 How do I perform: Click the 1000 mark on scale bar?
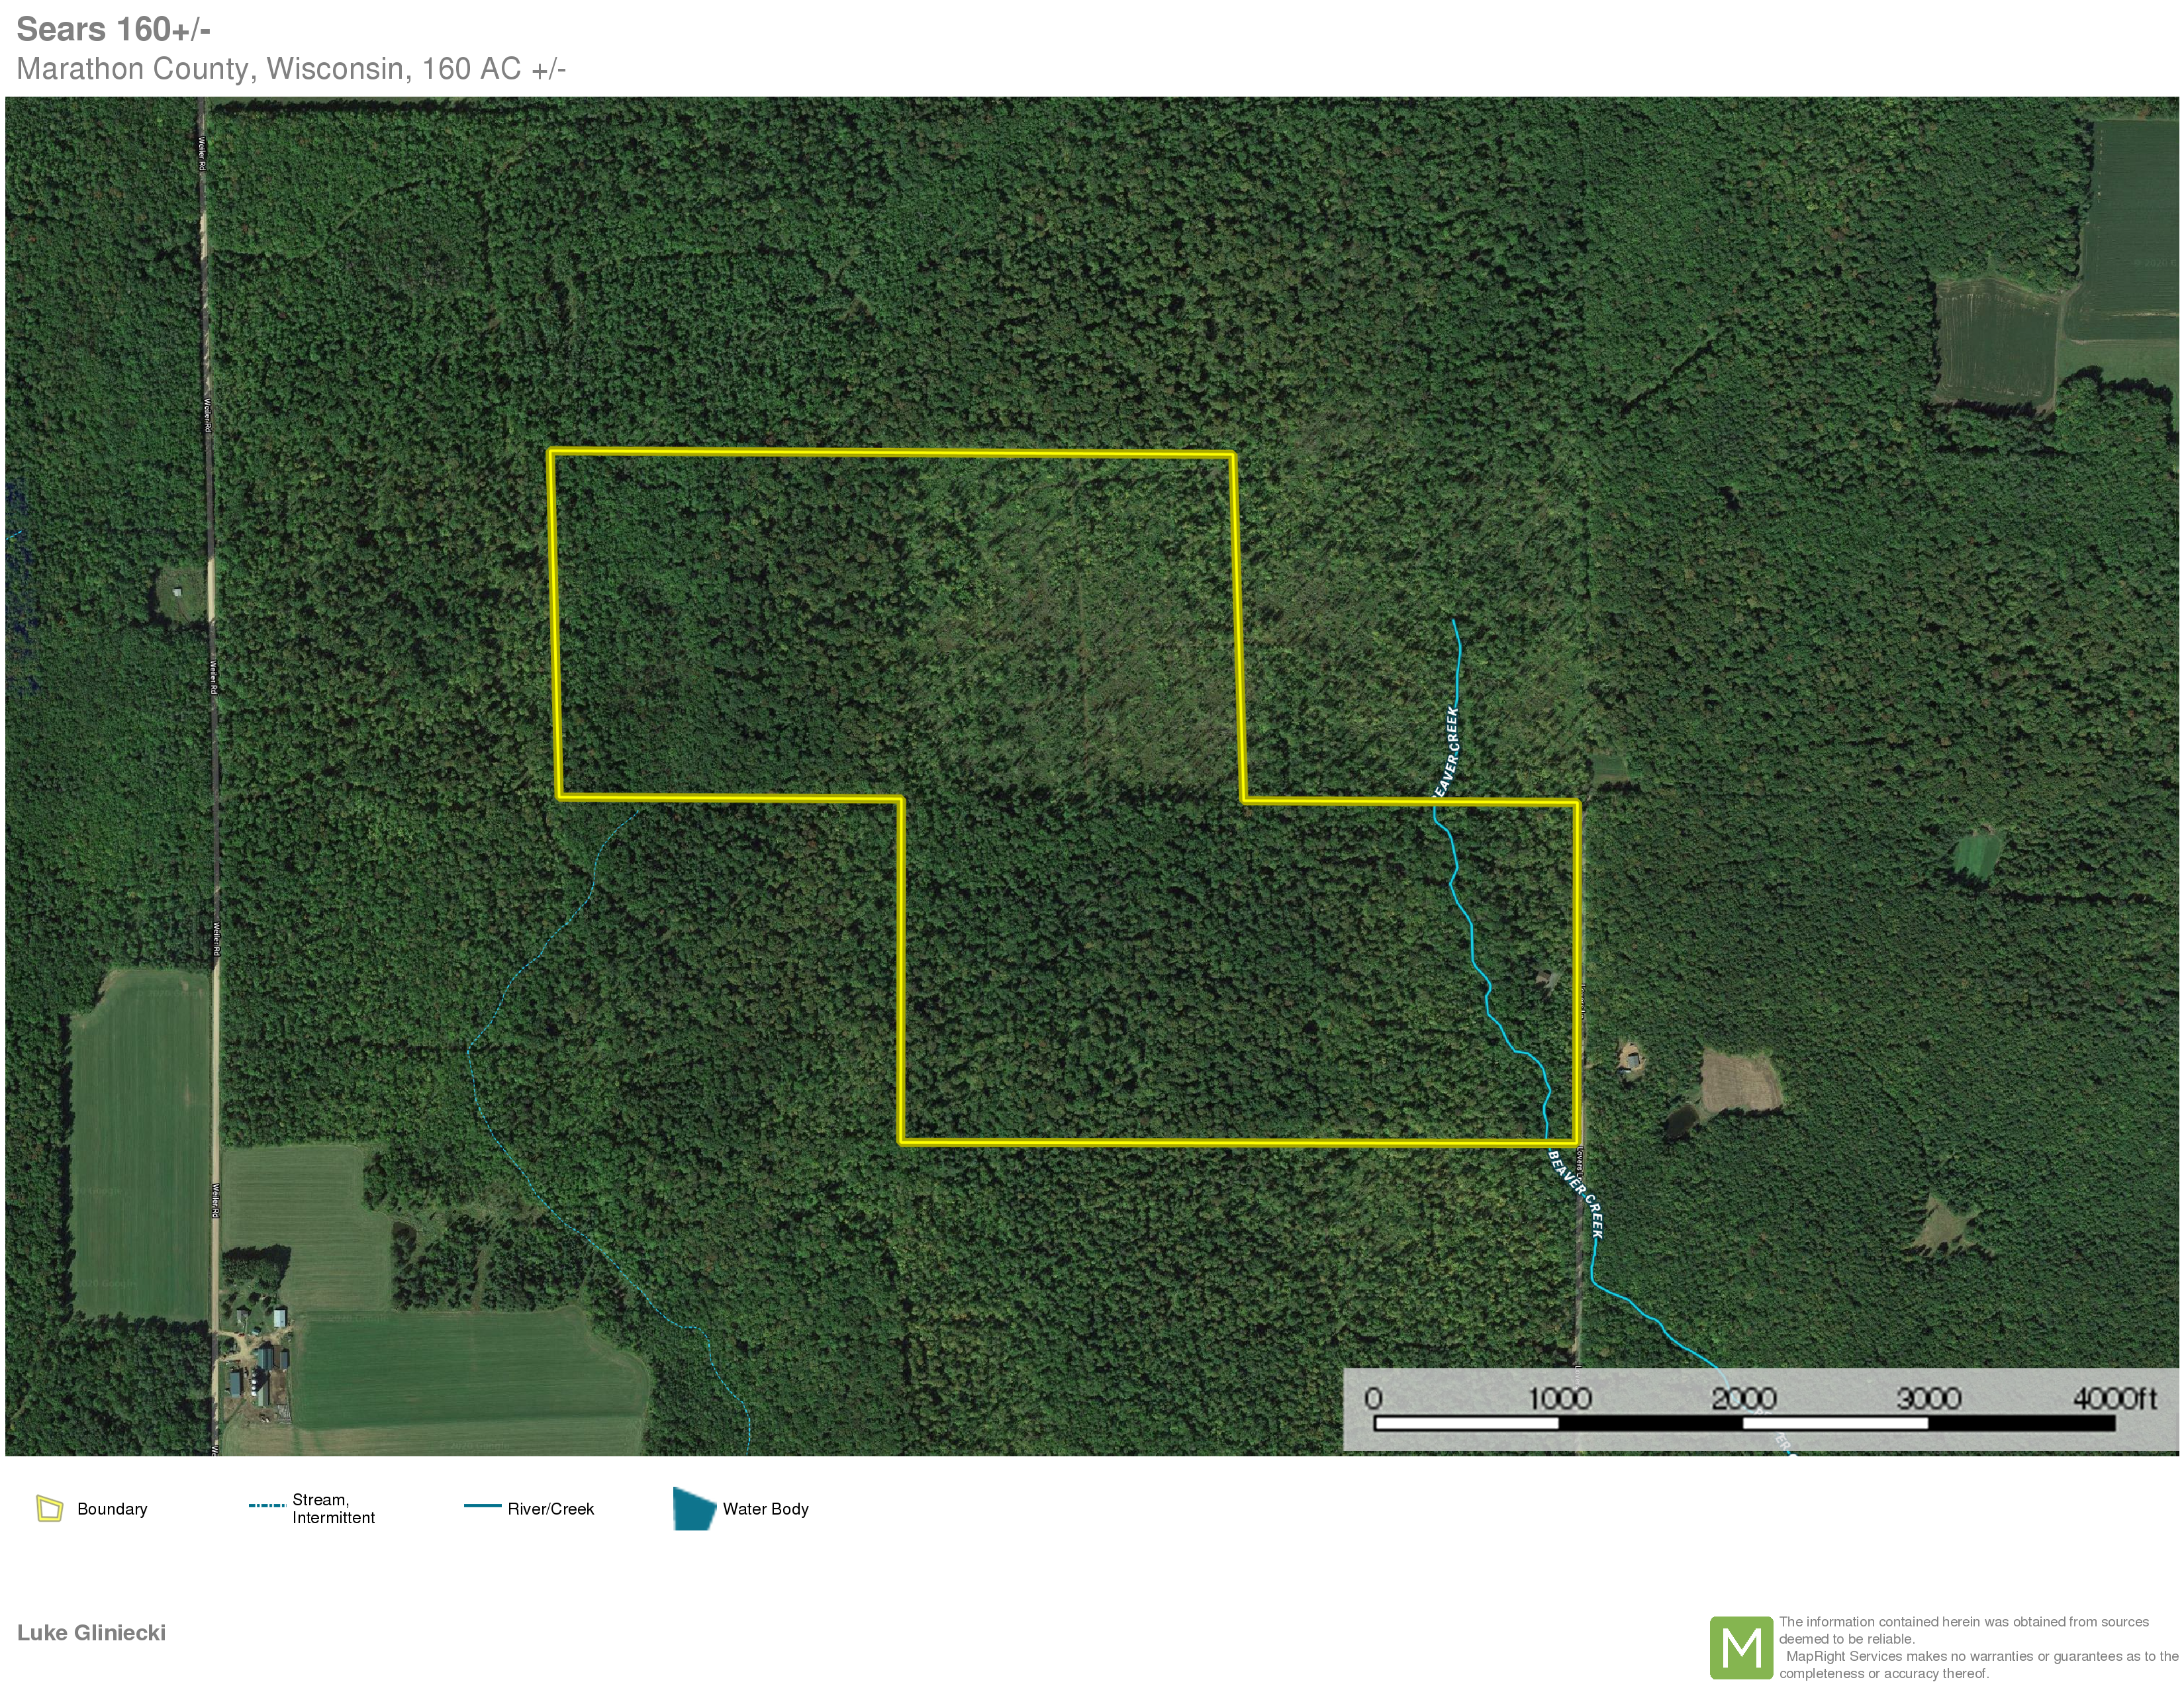1560,1398
